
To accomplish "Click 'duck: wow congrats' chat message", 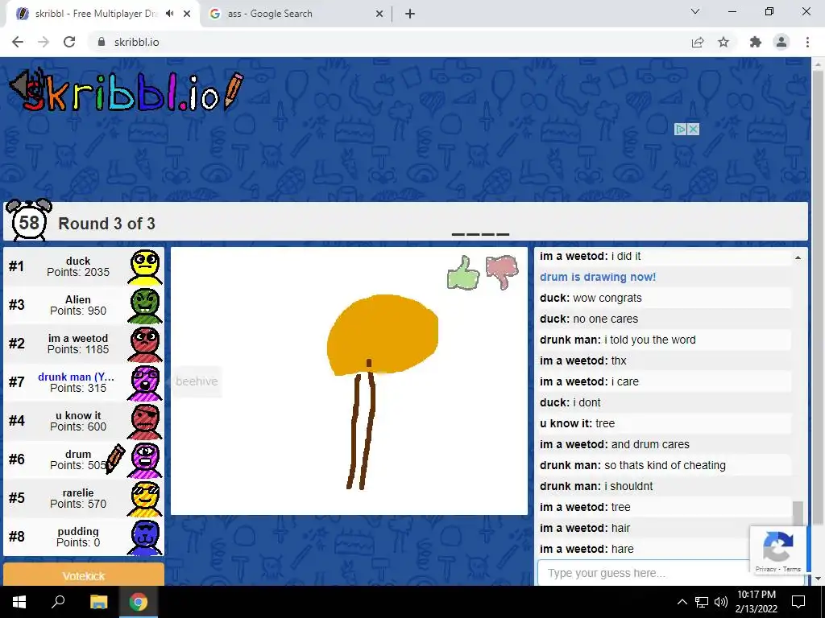I will [591, 298].
